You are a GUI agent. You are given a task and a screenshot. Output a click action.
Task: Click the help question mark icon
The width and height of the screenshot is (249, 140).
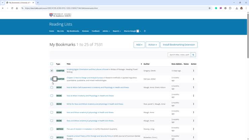pyautogui.click(x=145, y=31)
